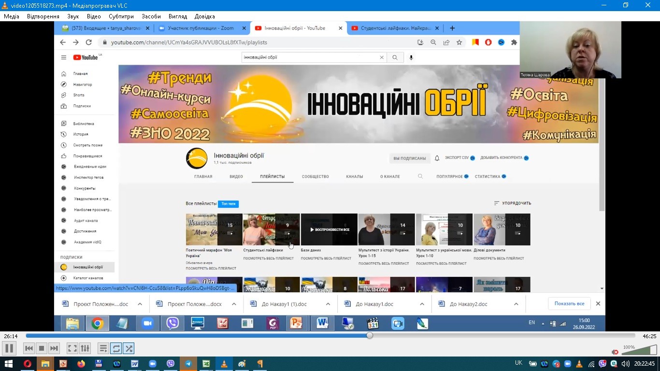Screen dimensions: 660x371
Task: Disable loop playback in VLC
Action: [116, 348]
